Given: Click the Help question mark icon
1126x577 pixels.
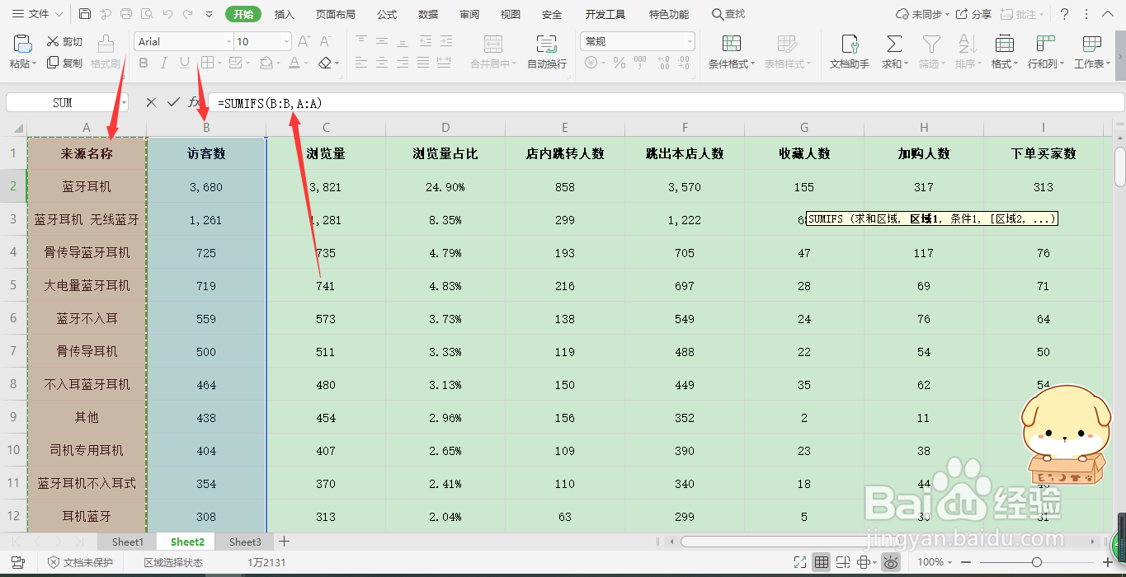Looking at the screenshot, I should (1064, 14).
